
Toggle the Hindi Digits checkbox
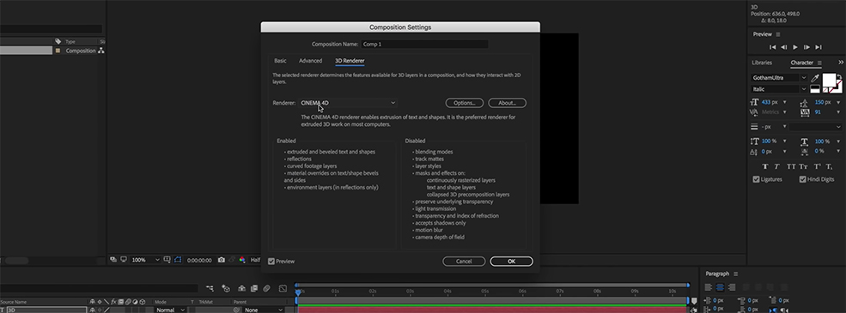coord(803,179)
